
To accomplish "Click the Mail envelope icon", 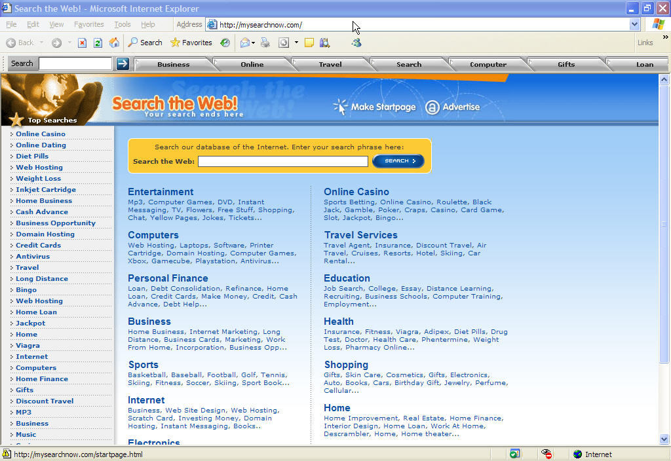I will coord(245,43).
